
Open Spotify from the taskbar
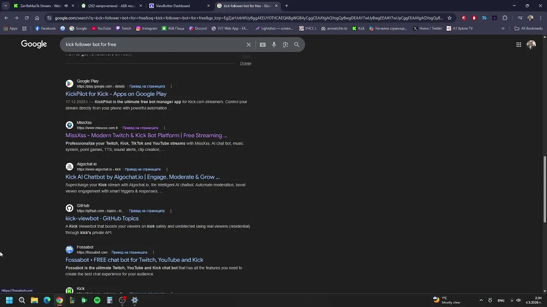97,300
